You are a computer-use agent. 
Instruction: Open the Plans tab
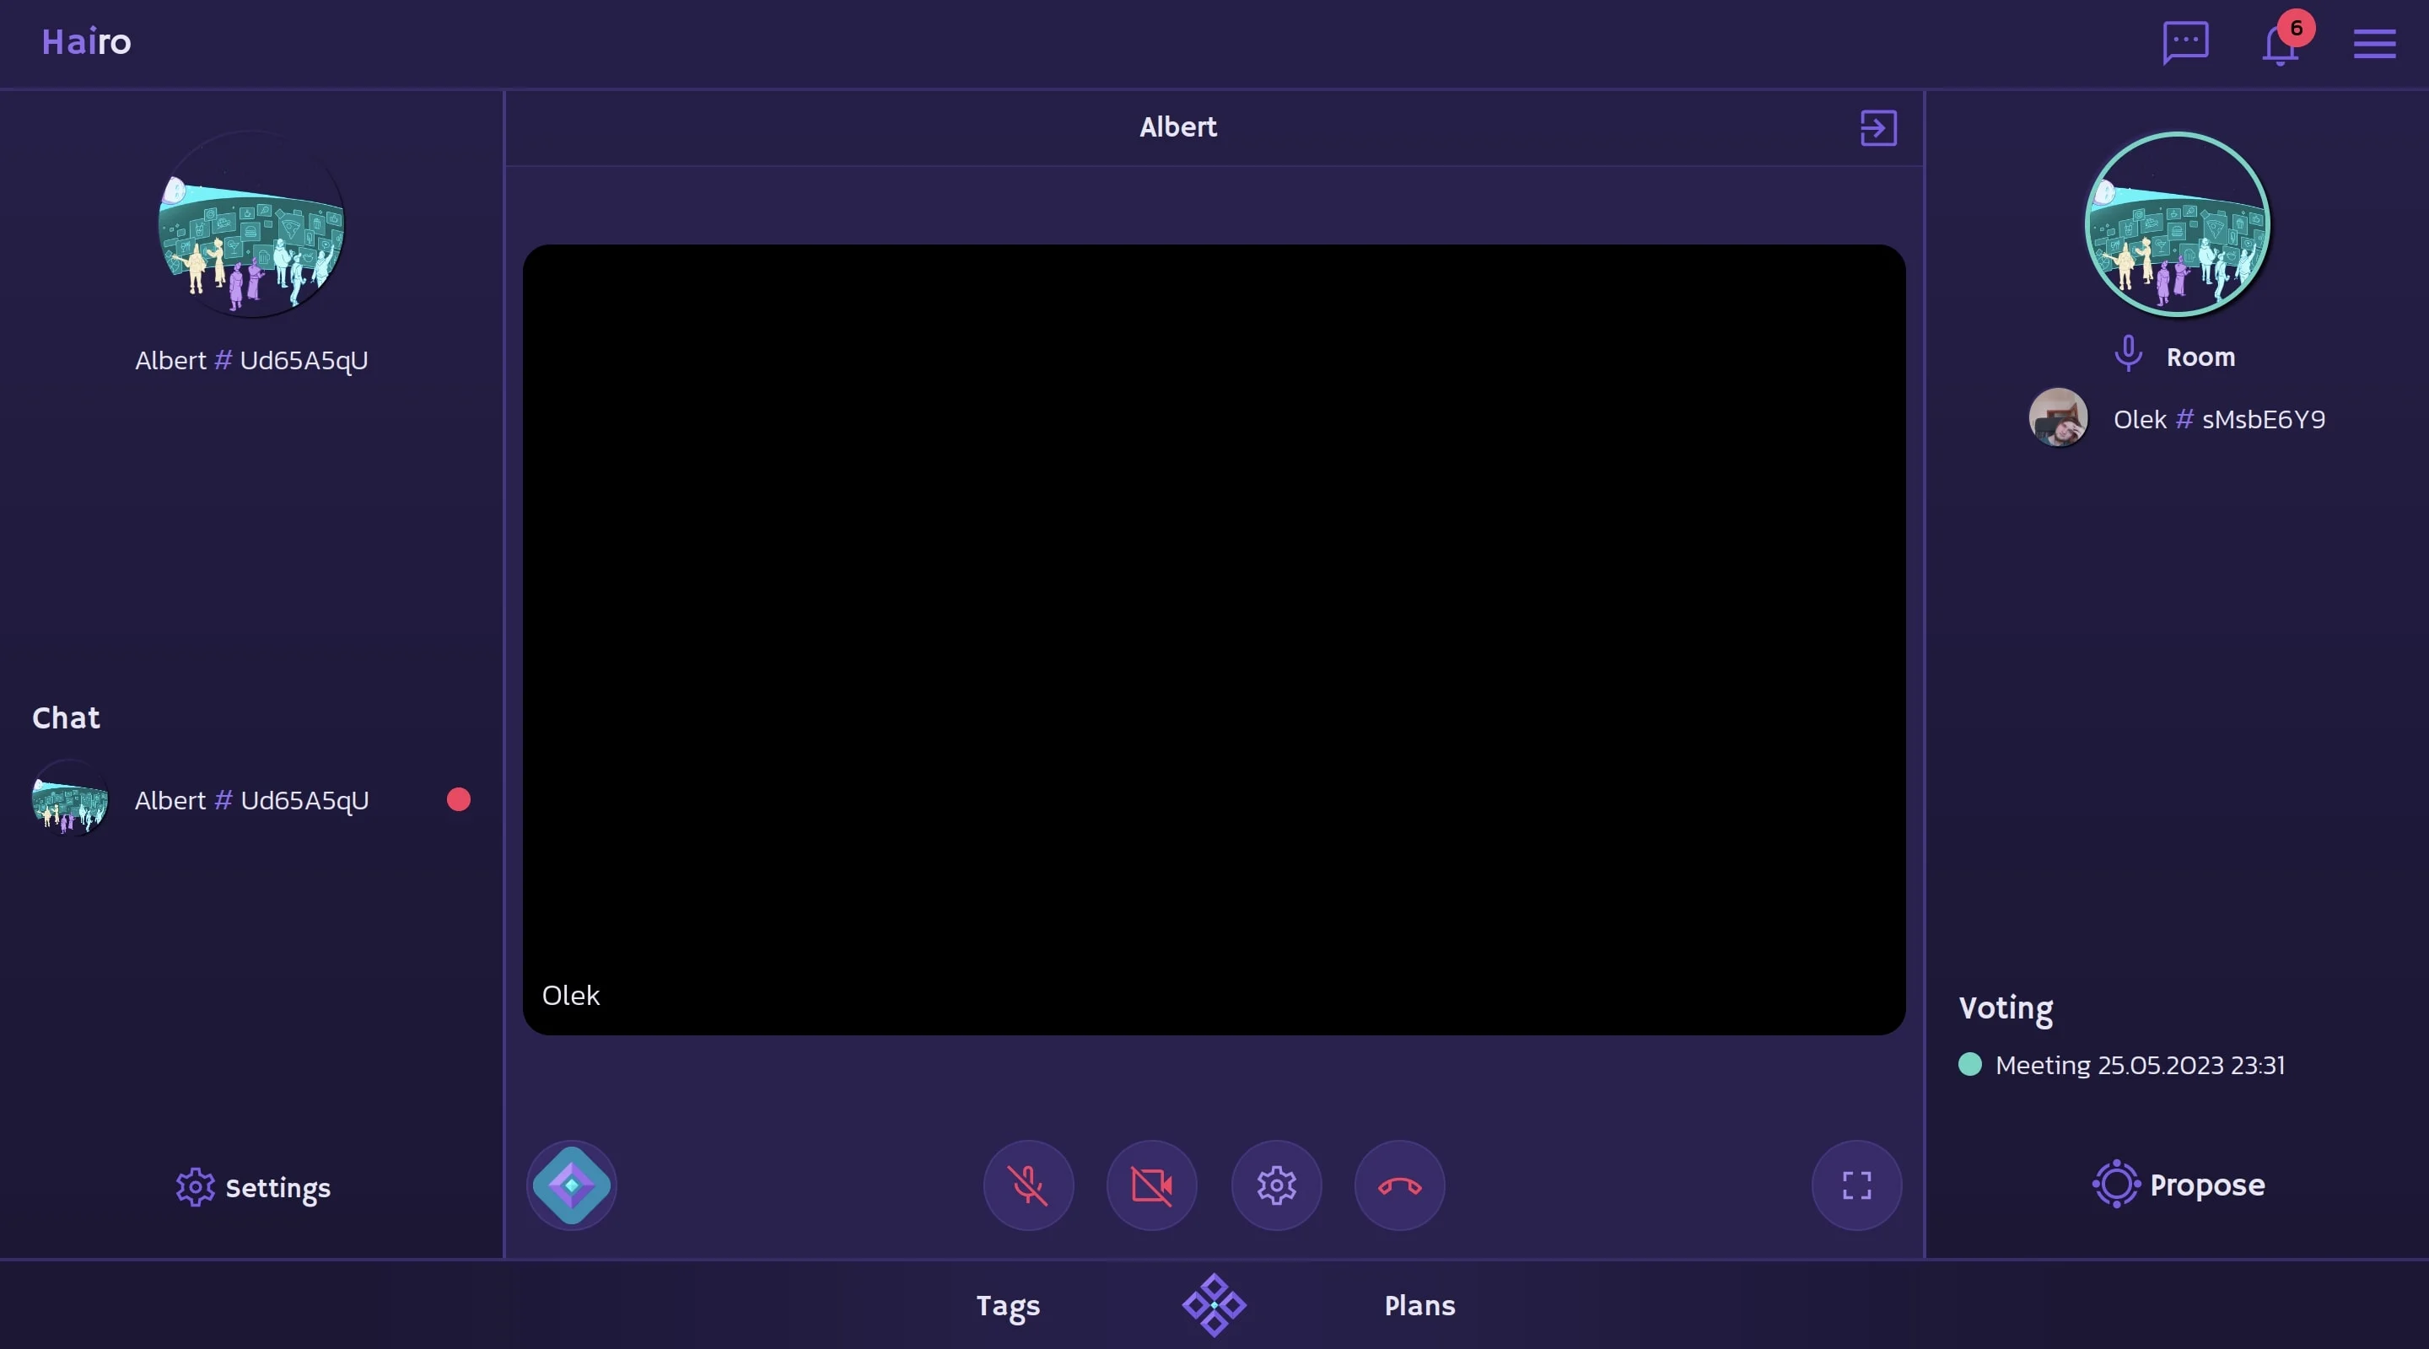(1419, 1306)
